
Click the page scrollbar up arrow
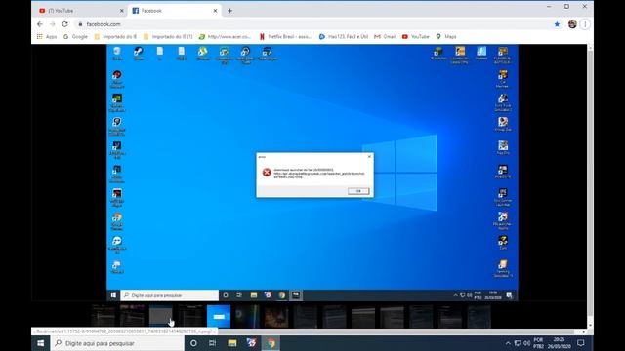(x=590, y=48)
